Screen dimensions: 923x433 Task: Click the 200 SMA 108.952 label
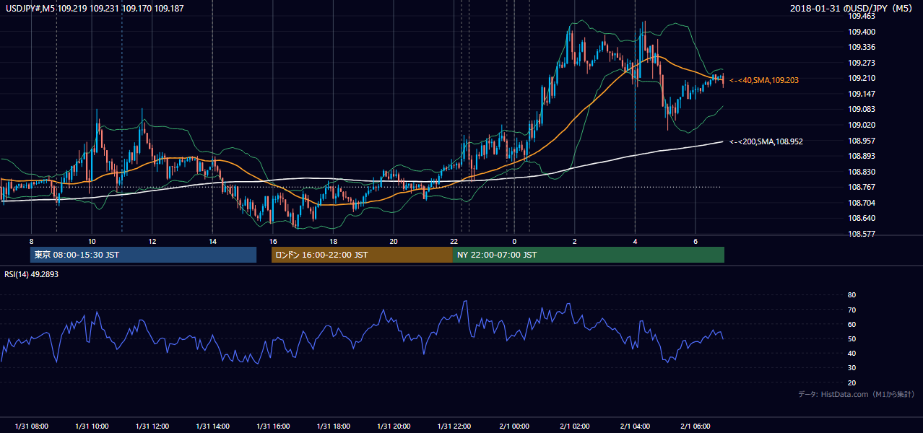pos(766,141)
